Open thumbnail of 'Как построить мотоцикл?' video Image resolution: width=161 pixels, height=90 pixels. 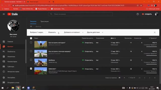click(41, 44)
